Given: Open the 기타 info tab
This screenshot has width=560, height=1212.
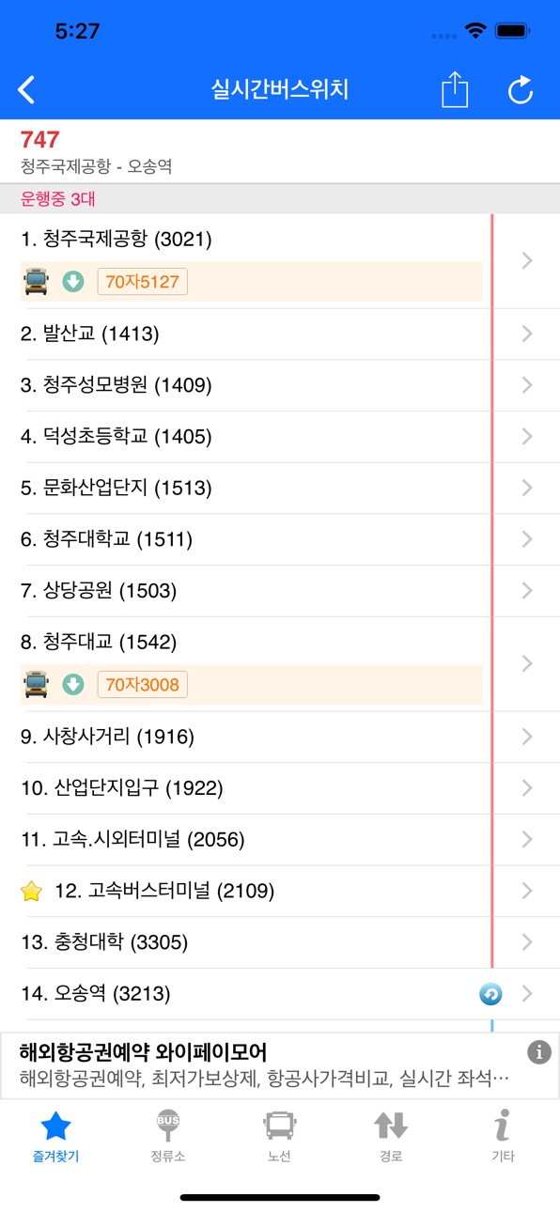Looking at the screenshot, I should [503, 1137].
